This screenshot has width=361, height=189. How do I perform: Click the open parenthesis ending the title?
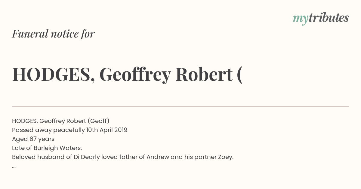tap(239, 75)
